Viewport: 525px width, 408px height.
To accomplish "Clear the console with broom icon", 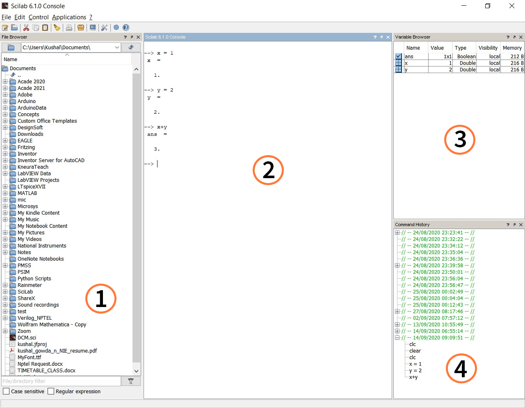I will tap(57, 28).
